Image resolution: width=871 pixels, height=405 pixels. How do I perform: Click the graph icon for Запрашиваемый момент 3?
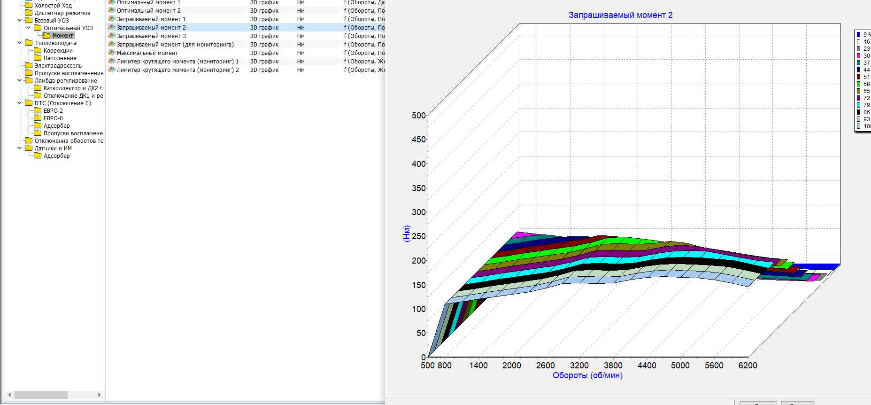112,36
